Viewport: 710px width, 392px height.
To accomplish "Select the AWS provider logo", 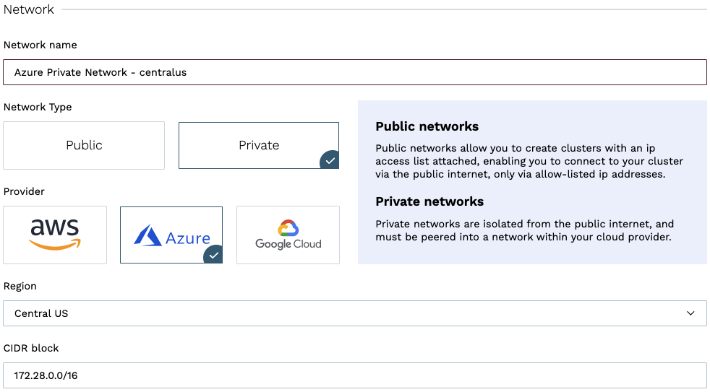I will click(x=55, y=235).
